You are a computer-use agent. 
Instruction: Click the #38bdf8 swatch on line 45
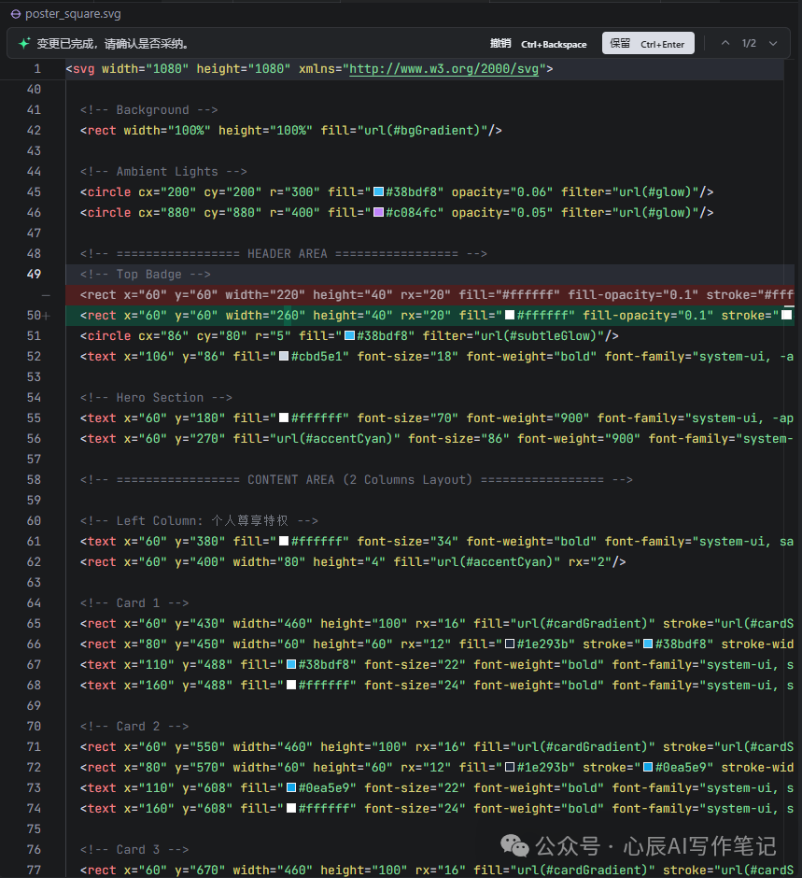pos(379,192)
